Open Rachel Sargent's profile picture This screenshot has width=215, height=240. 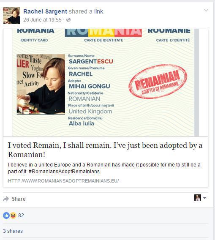pos(11,16)
